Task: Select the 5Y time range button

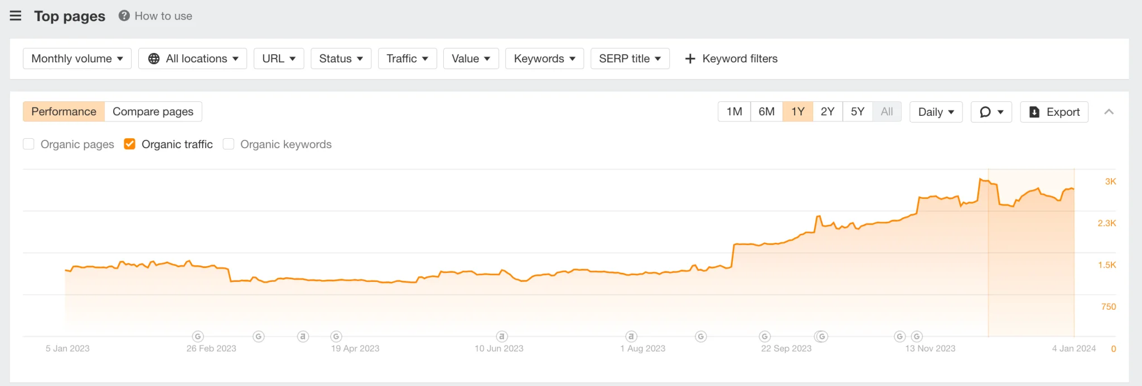Action: click(x=857, y=111)
